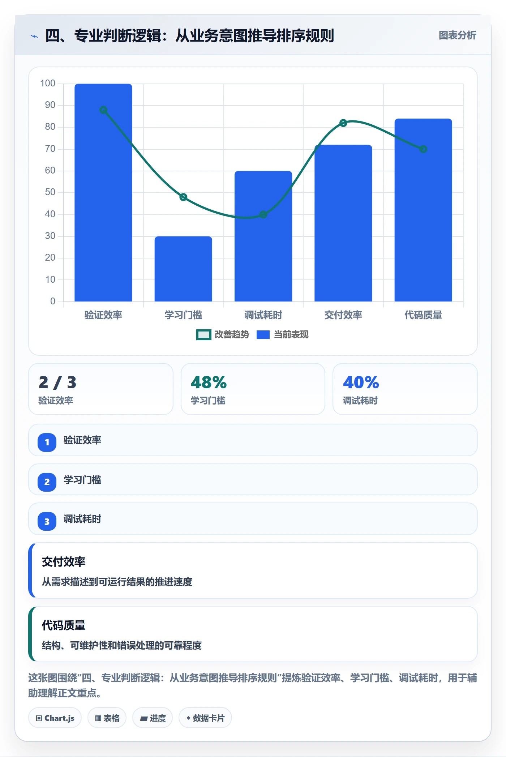
Task: Click the lightning icon beside the header title
Action: coord(34,36)
